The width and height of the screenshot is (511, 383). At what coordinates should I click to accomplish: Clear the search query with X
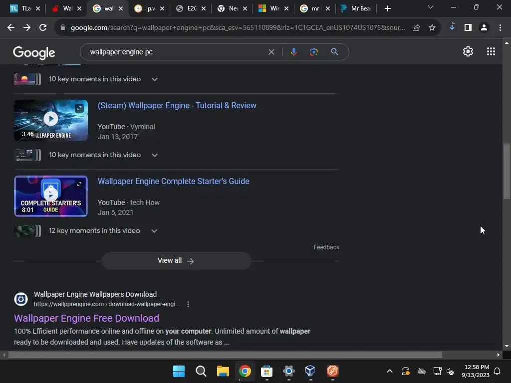pyautogui.click(x=271, y=52)
